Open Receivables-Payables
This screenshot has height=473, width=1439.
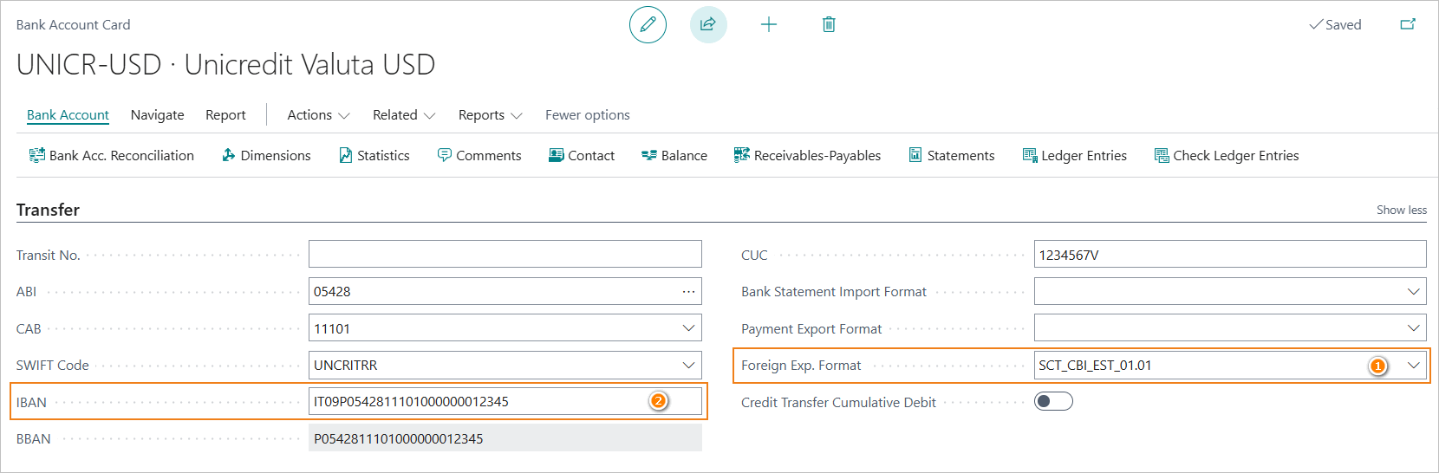coord(807,155)
